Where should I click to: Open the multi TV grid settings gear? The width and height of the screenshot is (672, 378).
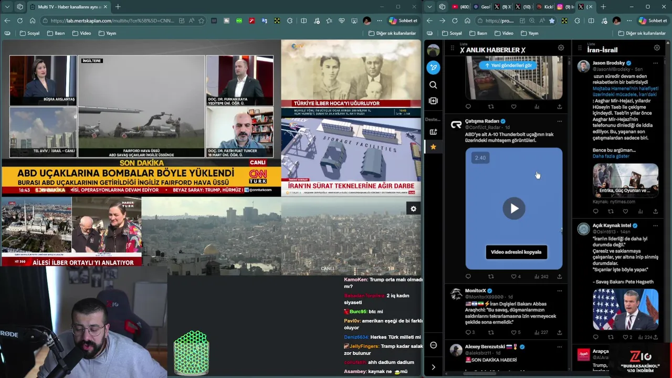tap(413, 209)
